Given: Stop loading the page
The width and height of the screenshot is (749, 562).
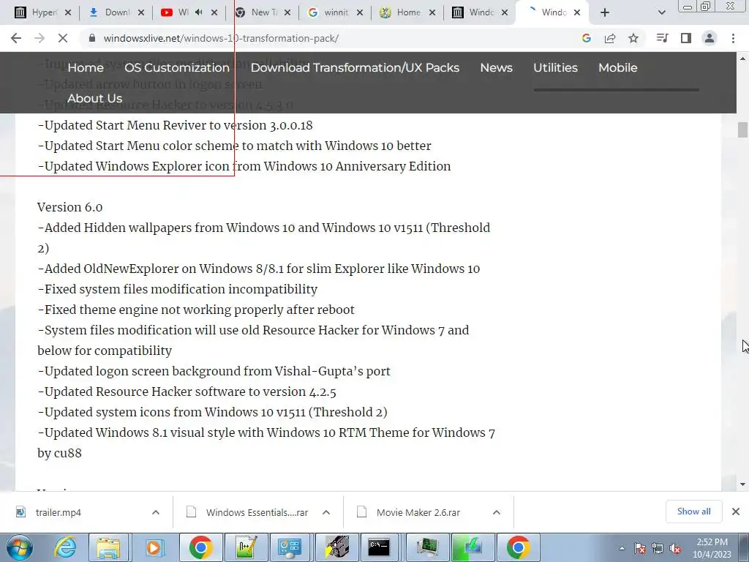Looking at the screenshot, I should click(x=63, y=38).
